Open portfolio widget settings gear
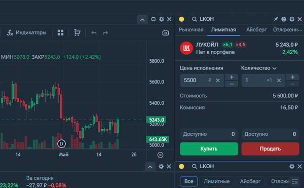This screenshot has height=188, width=304. pyautogui.click(x=161, y=167)
